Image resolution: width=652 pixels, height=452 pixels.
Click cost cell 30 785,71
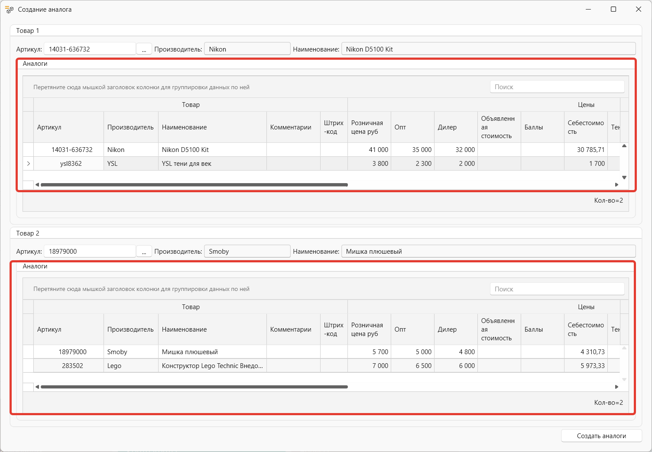click(x=586, y=149)
